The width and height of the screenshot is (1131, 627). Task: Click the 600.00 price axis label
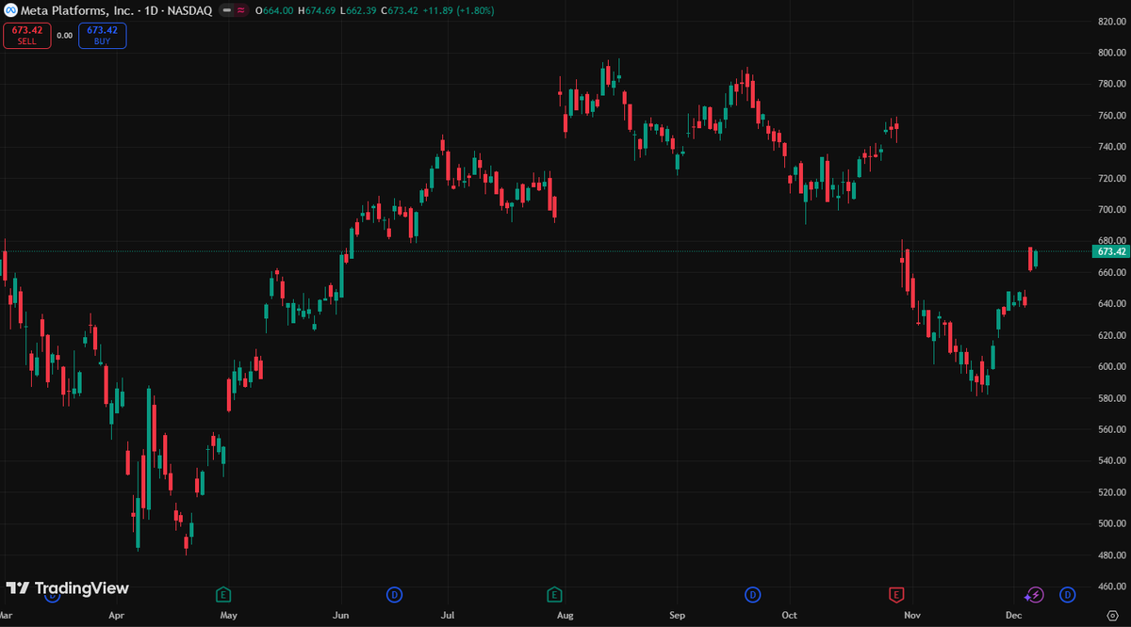coord(1111,366)
